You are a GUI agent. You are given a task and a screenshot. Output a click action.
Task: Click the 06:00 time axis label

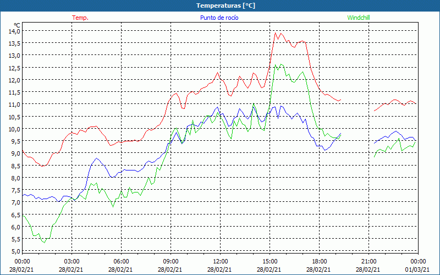point(121,261)
